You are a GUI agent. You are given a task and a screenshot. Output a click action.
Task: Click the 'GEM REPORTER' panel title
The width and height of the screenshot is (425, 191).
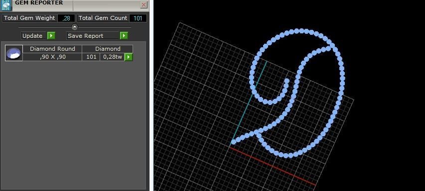(39, 2)
